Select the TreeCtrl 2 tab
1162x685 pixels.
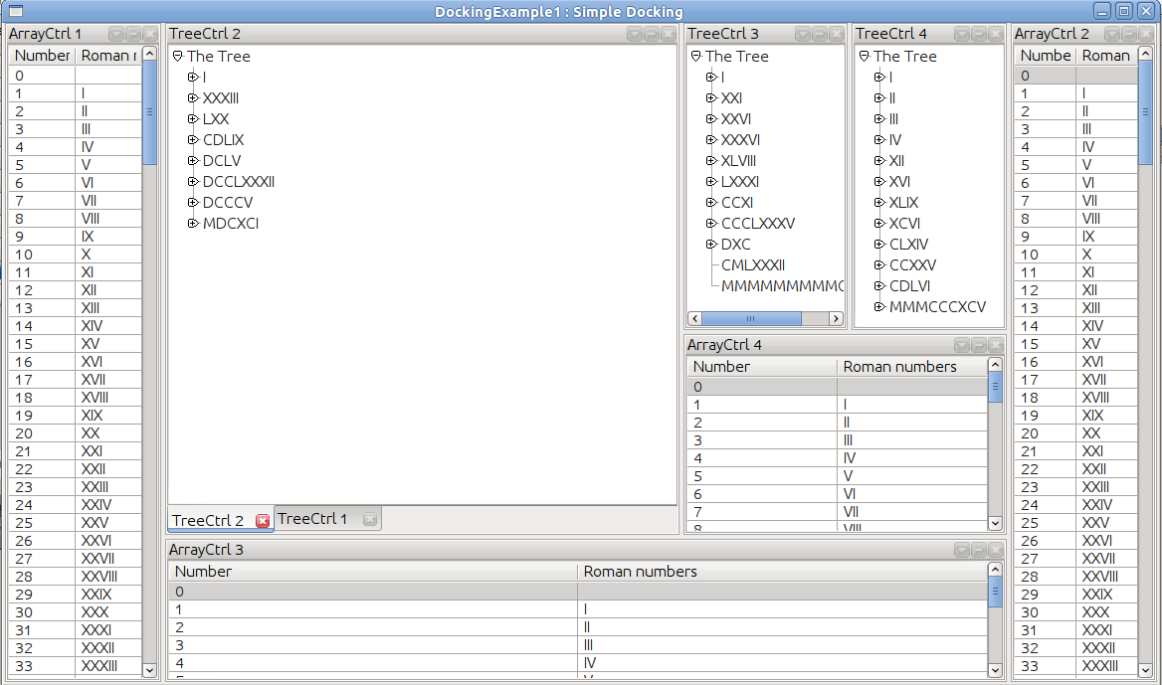pyautogui.click(x=208, y=521)
